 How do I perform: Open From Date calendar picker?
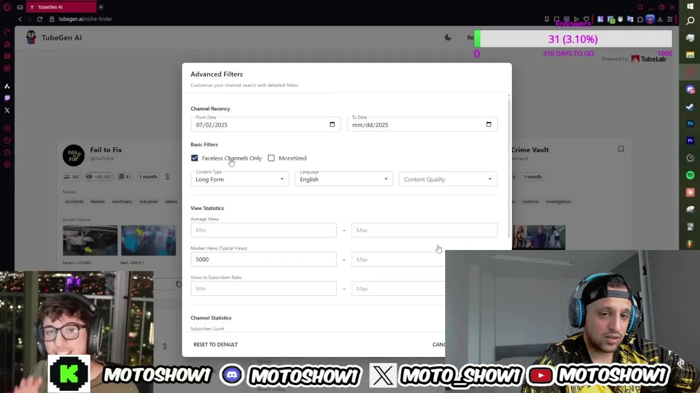pos(332,124)
